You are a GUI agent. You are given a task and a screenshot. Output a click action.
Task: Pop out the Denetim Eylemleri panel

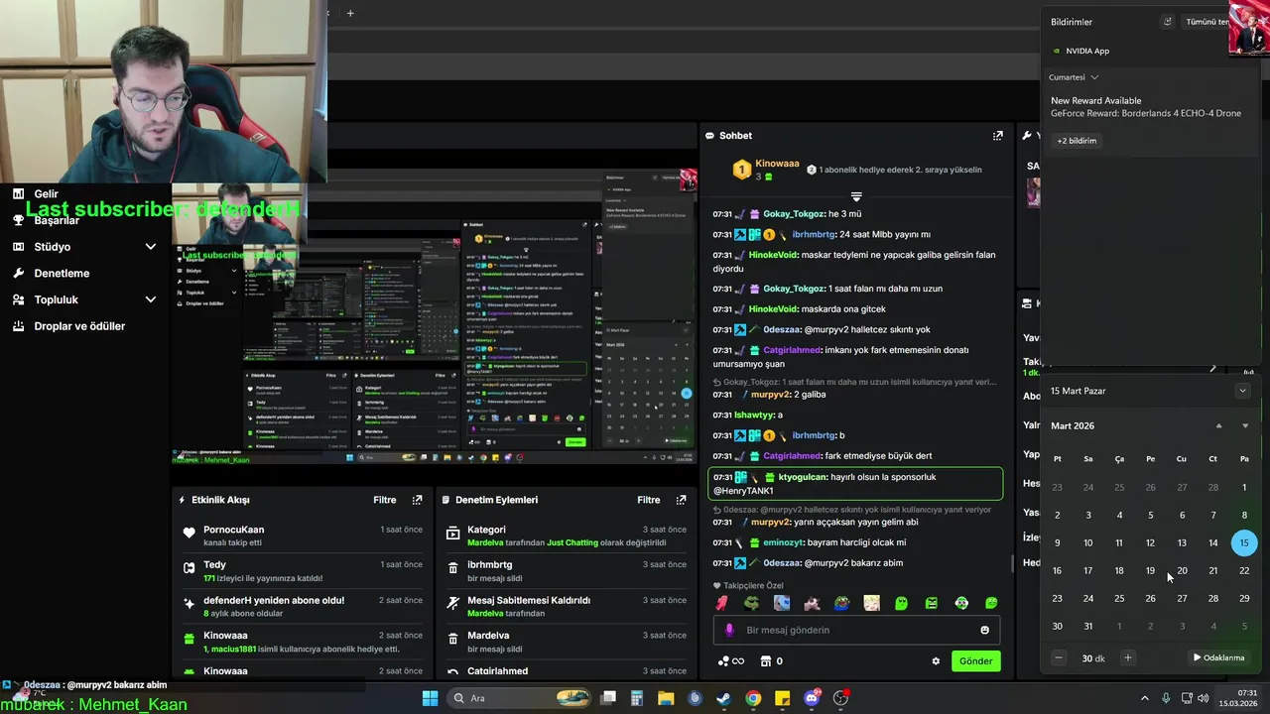681,500
